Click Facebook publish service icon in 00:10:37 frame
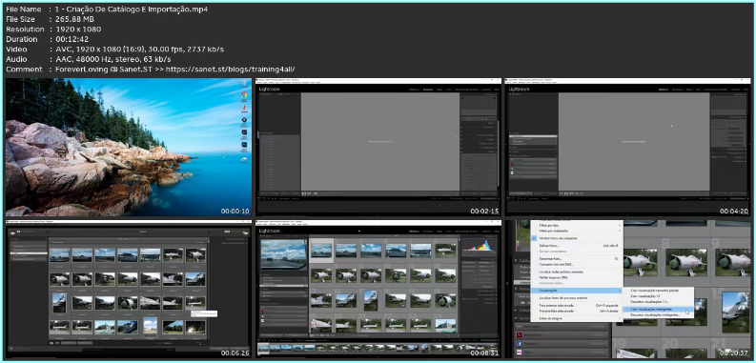Image resolution: width=756 pixels, height=363 pixels. tap(519, 343)
